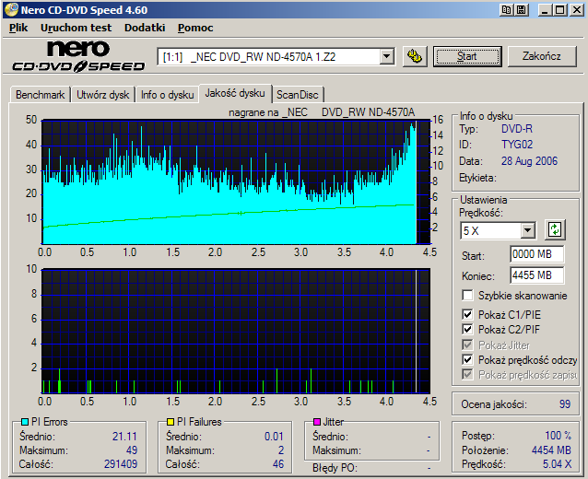Click the Ocena jakości value 99
588x479 pixels.
click(x=565, y=404)
